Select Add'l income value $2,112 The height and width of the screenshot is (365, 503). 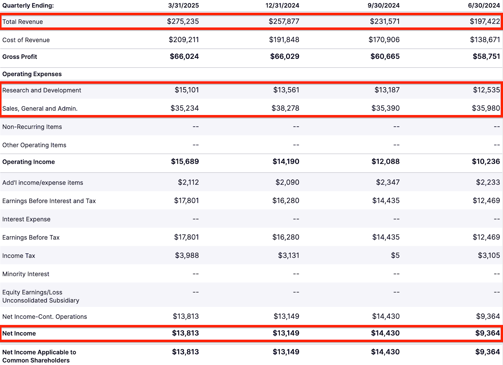pos(188,182)
